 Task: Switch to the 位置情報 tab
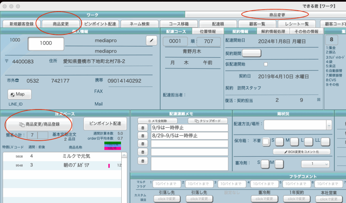pyautogui.click(x=207, y=31)
